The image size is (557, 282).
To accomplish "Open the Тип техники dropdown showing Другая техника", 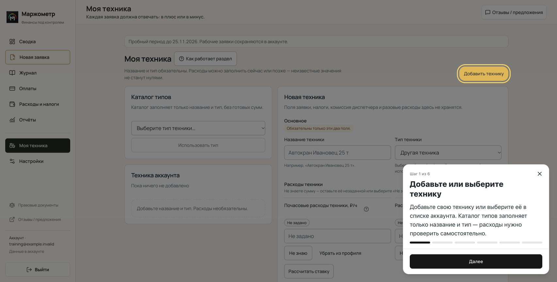I will pos(448,153).
